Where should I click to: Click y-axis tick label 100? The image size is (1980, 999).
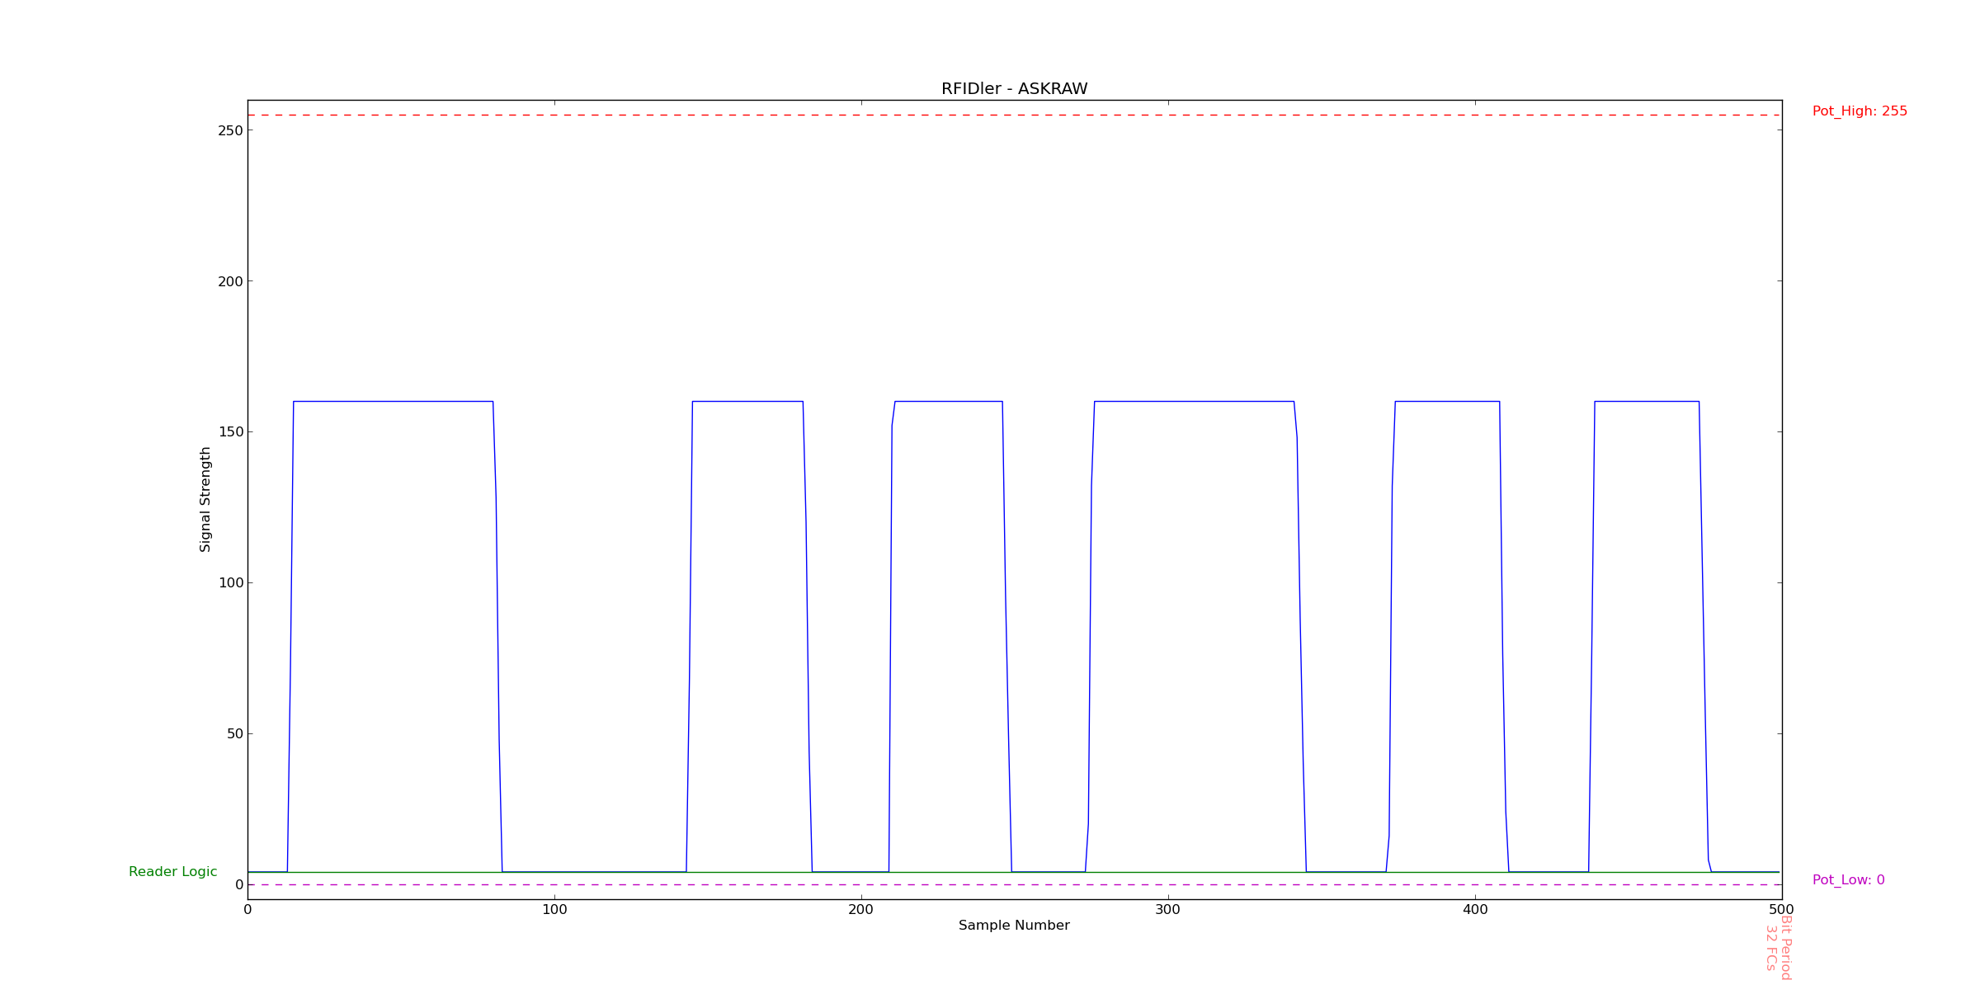click(x=230, y=583)
